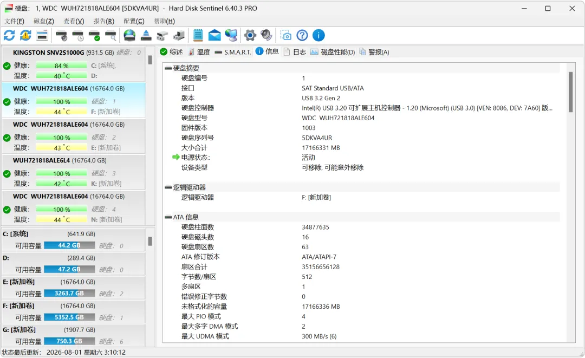Collapse the ATA 信息 section

(x=168, y=217)
